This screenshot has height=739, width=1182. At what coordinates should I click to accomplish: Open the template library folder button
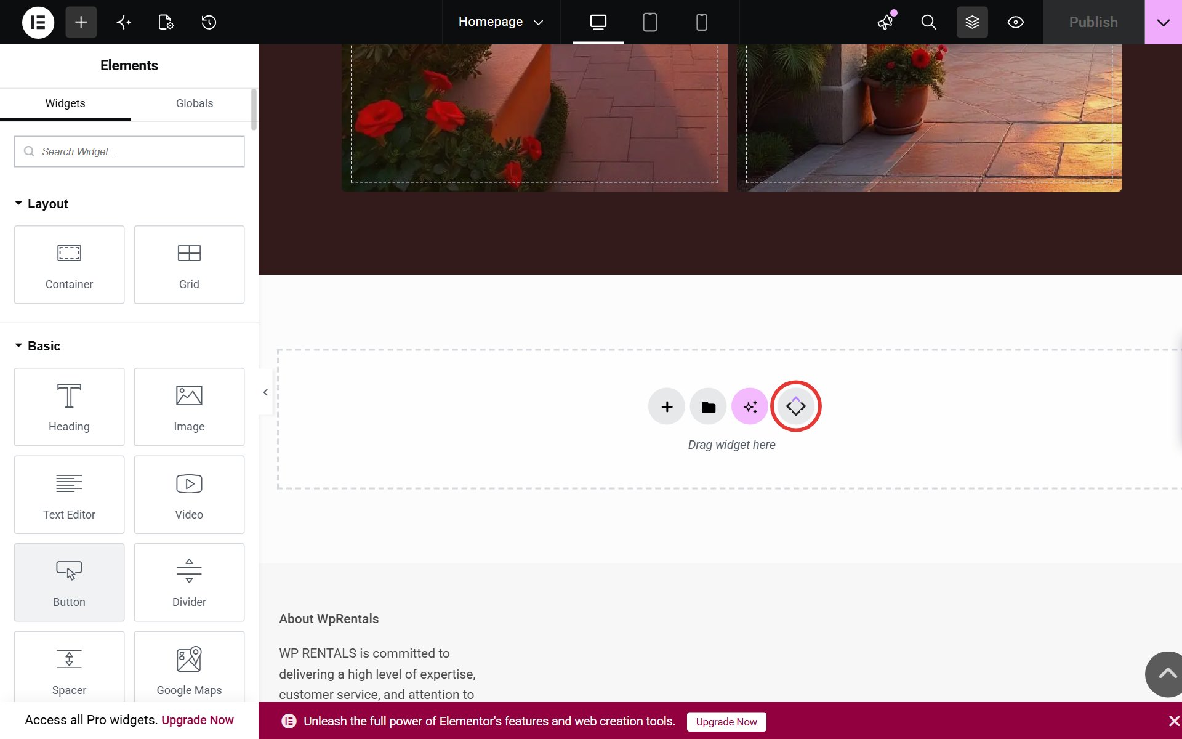[709, 406]
